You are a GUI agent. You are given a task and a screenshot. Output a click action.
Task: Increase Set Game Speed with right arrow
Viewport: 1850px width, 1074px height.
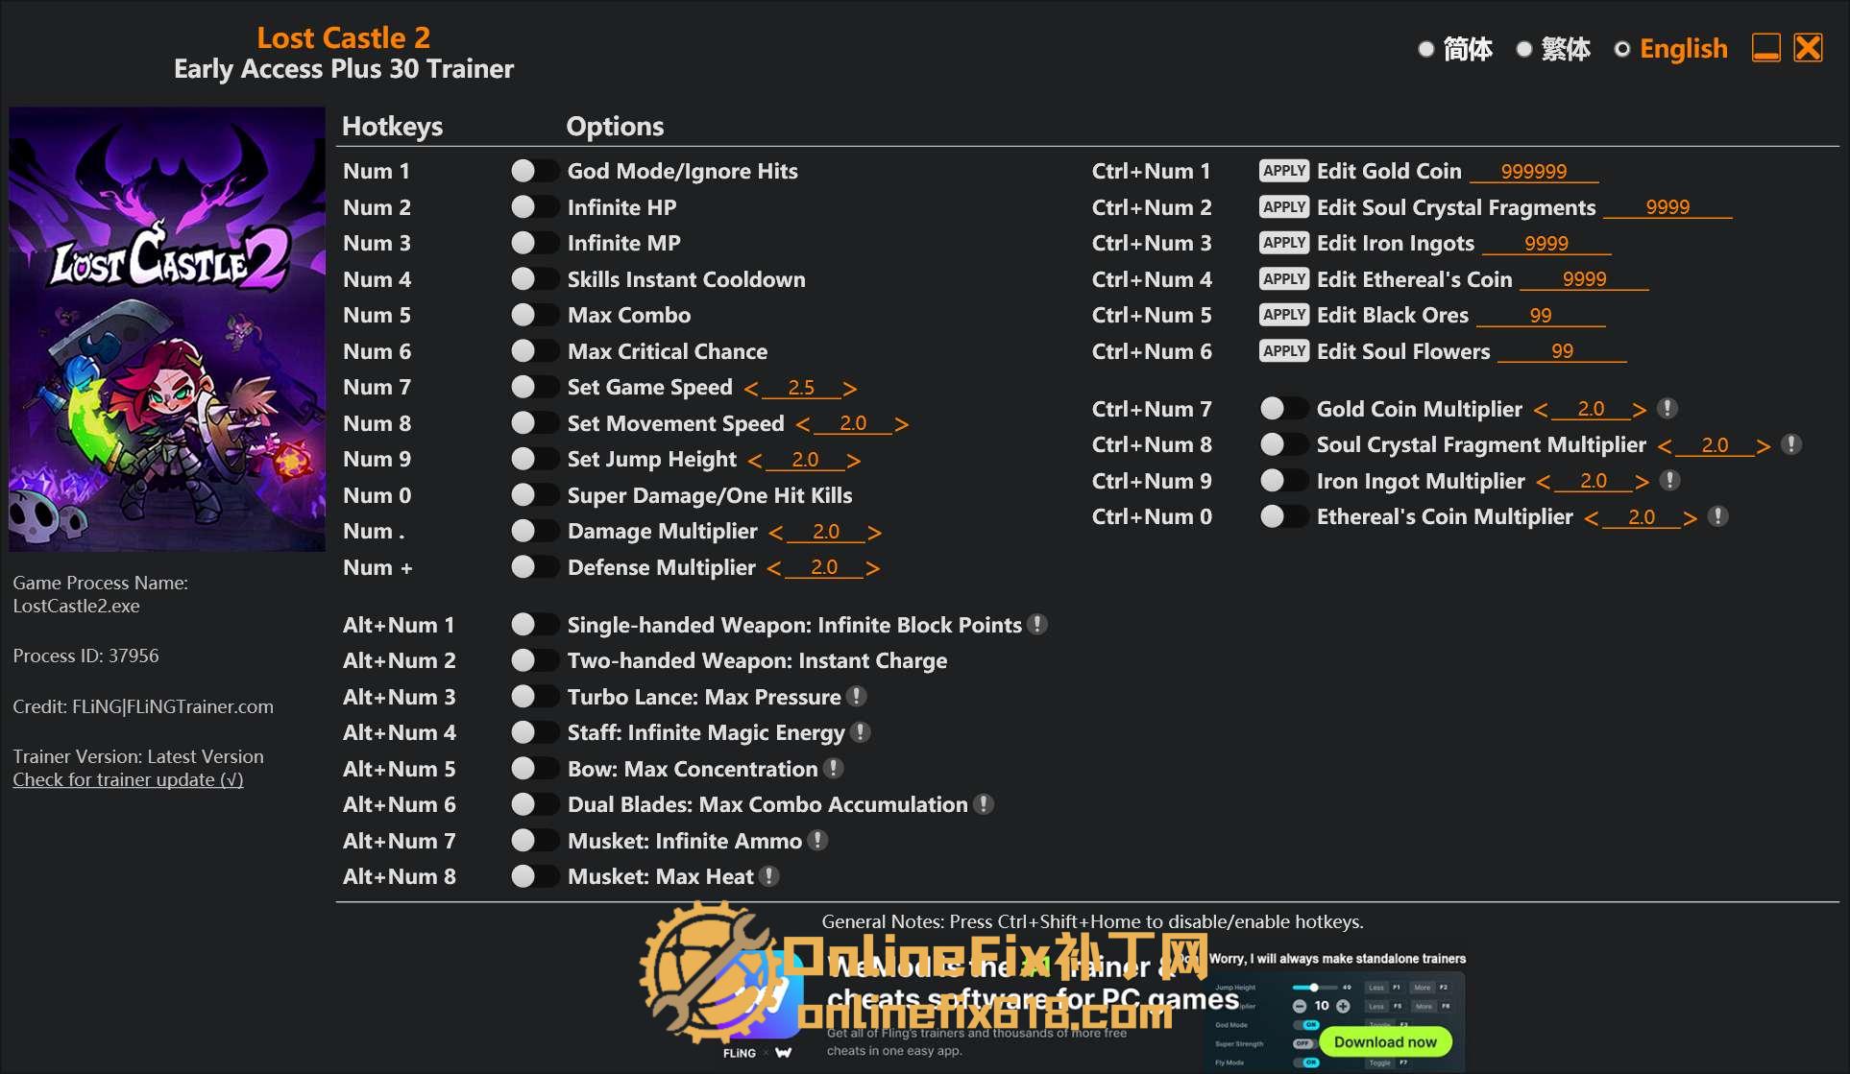(849, 388)
